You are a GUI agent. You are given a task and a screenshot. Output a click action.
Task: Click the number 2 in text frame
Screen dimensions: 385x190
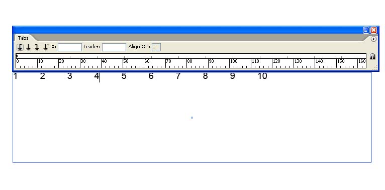43,76
